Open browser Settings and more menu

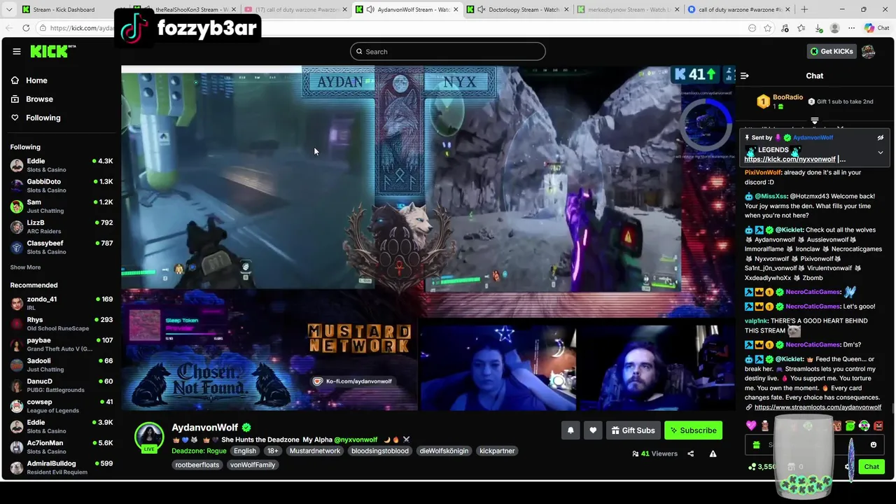(x=851, y=28)
